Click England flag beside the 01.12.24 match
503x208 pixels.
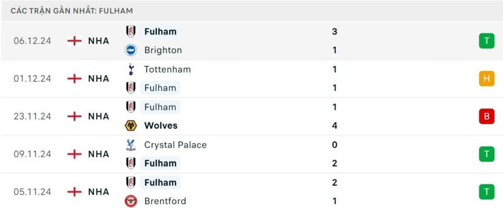pos(74,78)
